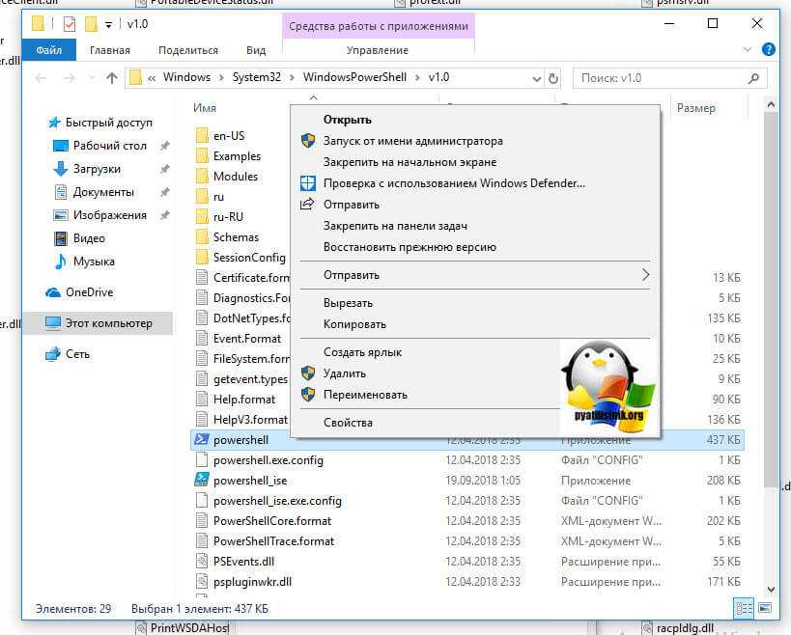Click the Поиск: v1.0 search field

[659, 78]
